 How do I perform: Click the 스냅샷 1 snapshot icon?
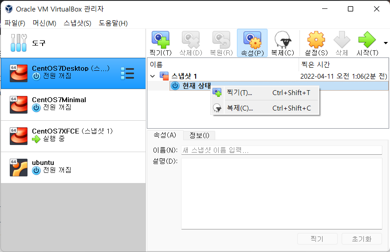click(164, 76)
